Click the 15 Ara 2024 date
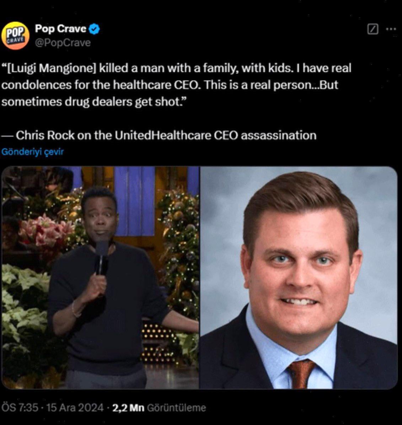The image size is (402, 425). (x=75, y=408)
